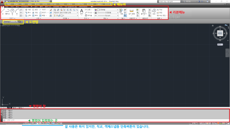Screen dimensions: 230x129
Task: Select the Line (선) drawing tool
Action: tap(3, 12)
